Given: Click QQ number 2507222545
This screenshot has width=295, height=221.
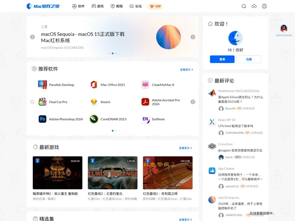Looking at the screenshot, I should (x=284, y=35).
